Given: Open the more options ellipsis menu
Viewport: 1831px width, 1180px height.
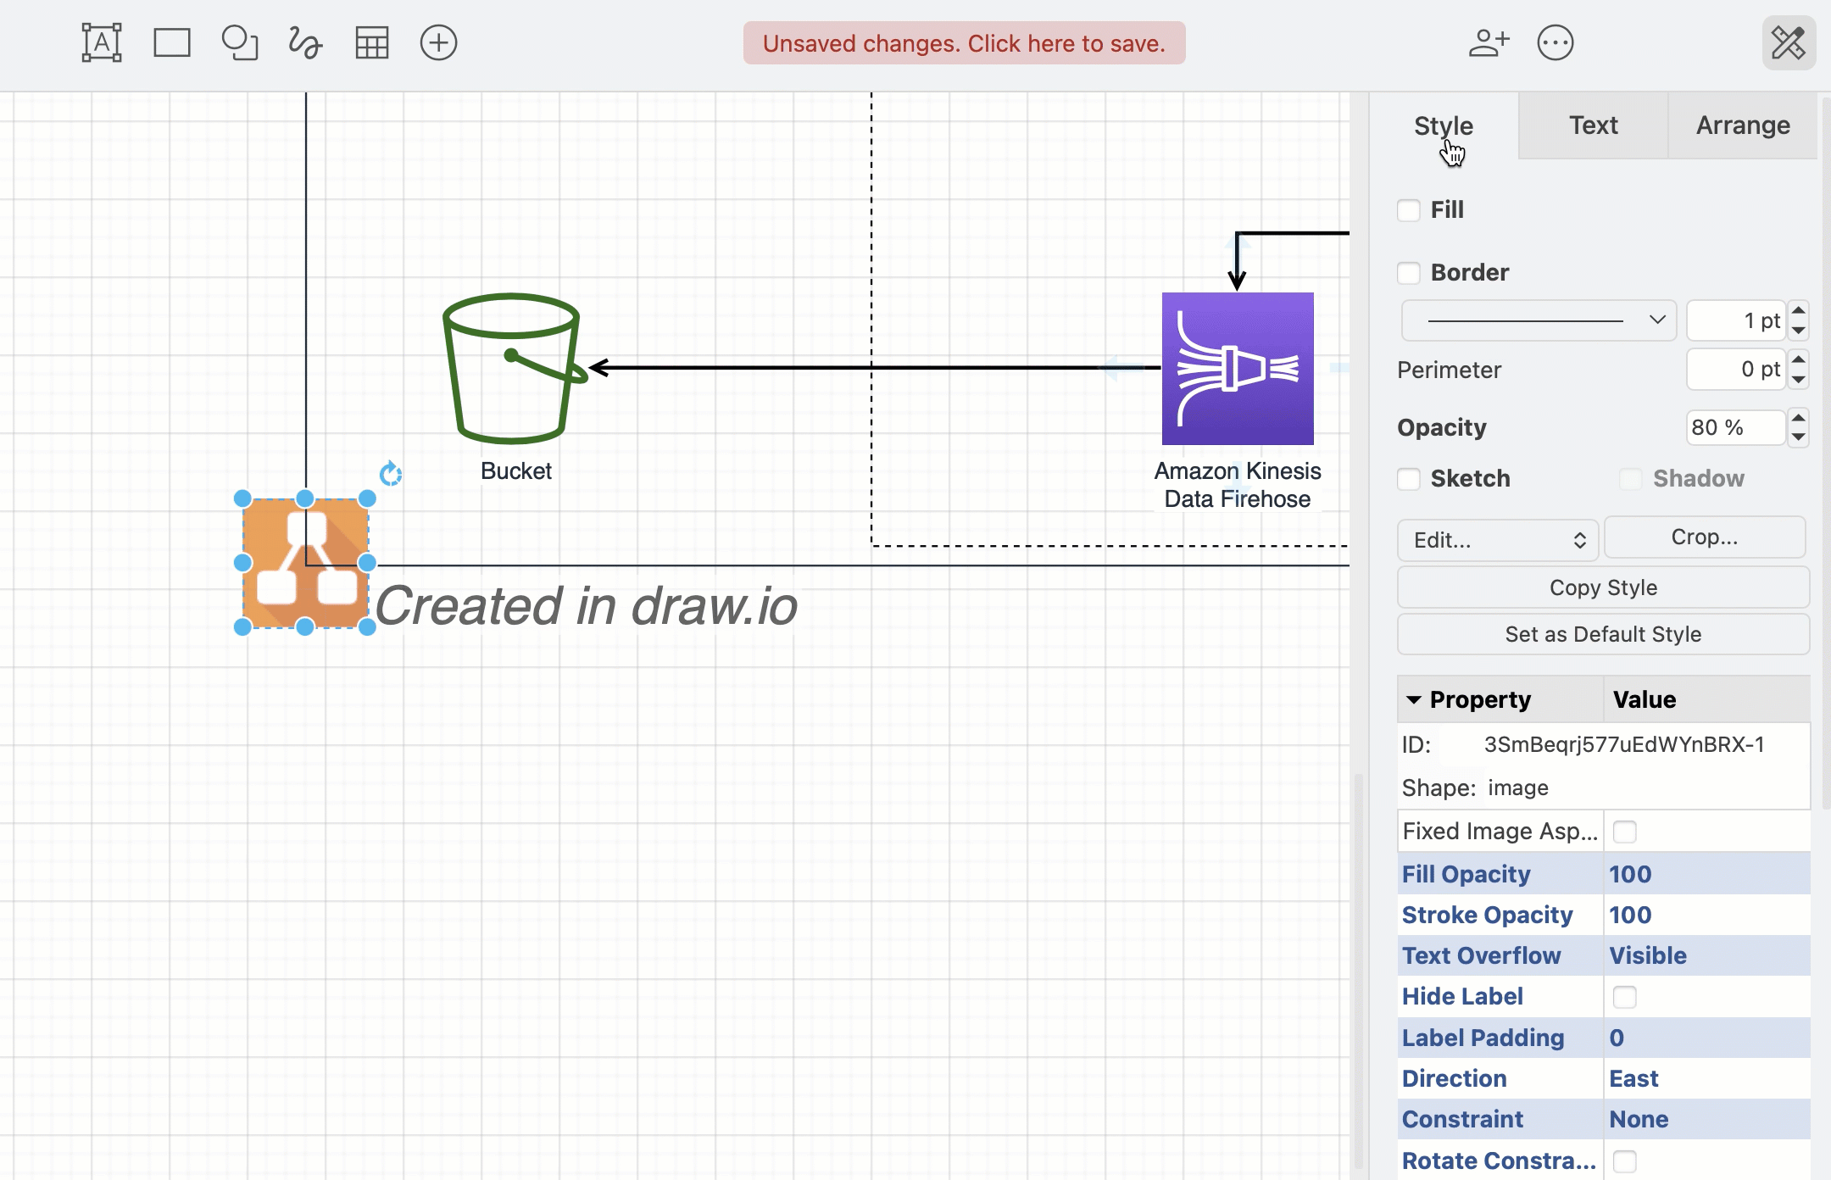Looking at the screenshot, I should coord(1555,42).
